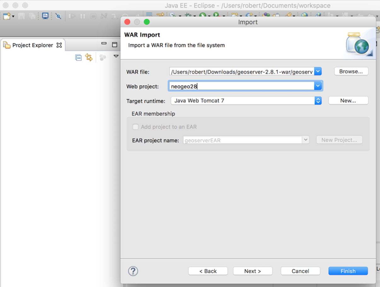Click the Resume debug icon

[72, 16]
